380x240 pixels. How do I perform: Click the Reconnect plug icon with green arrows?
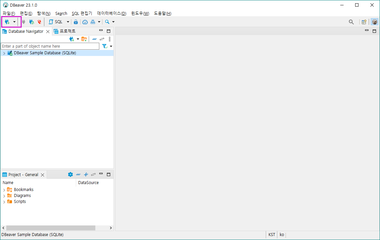pyautogui.click(x=32, y=22)
